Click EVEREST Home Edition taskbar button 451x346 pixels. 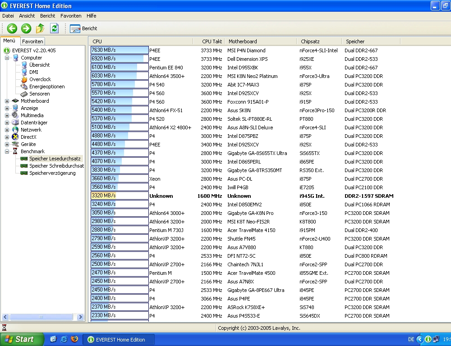coord(119,340)
